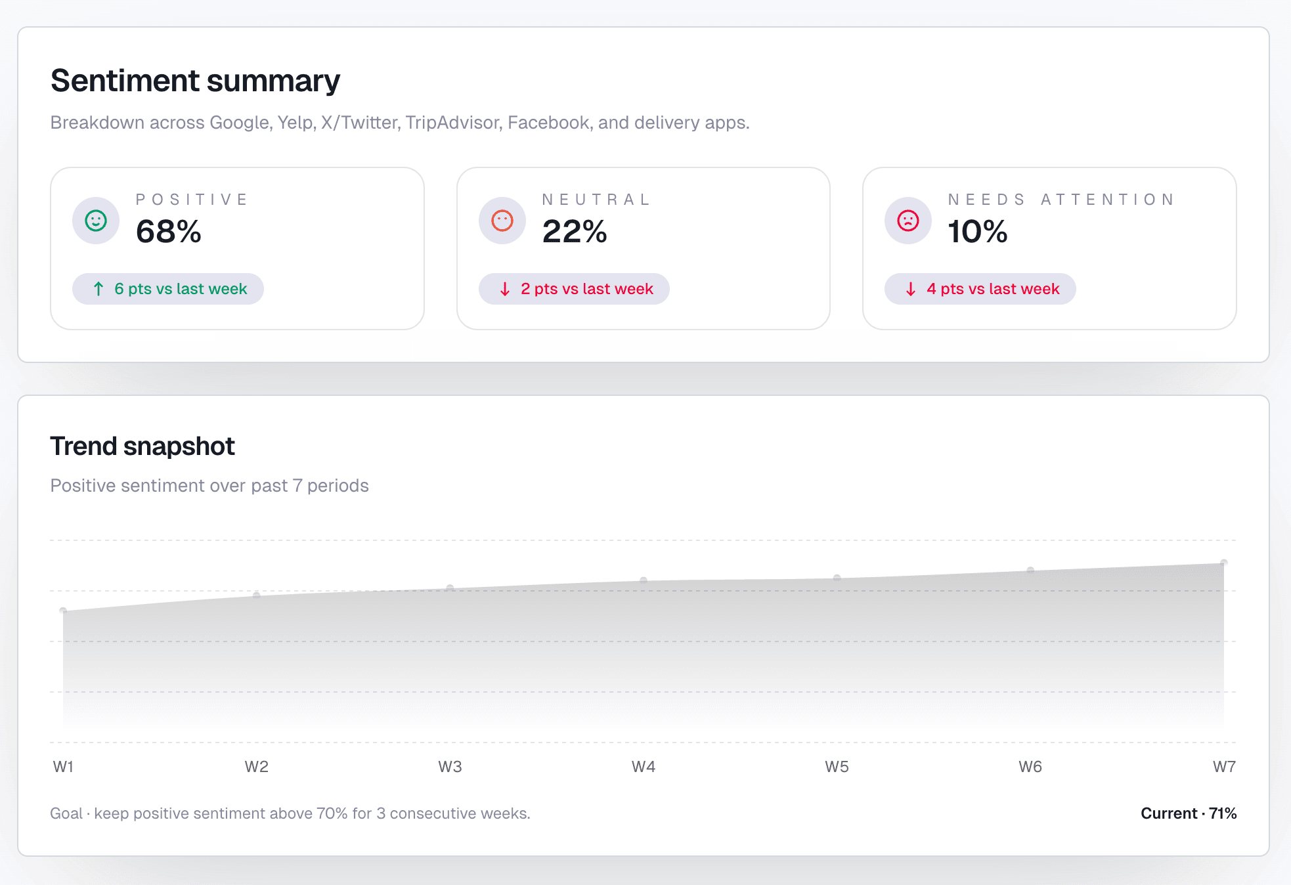Select the "2 pts vs last week" badge

coord(574,288)
